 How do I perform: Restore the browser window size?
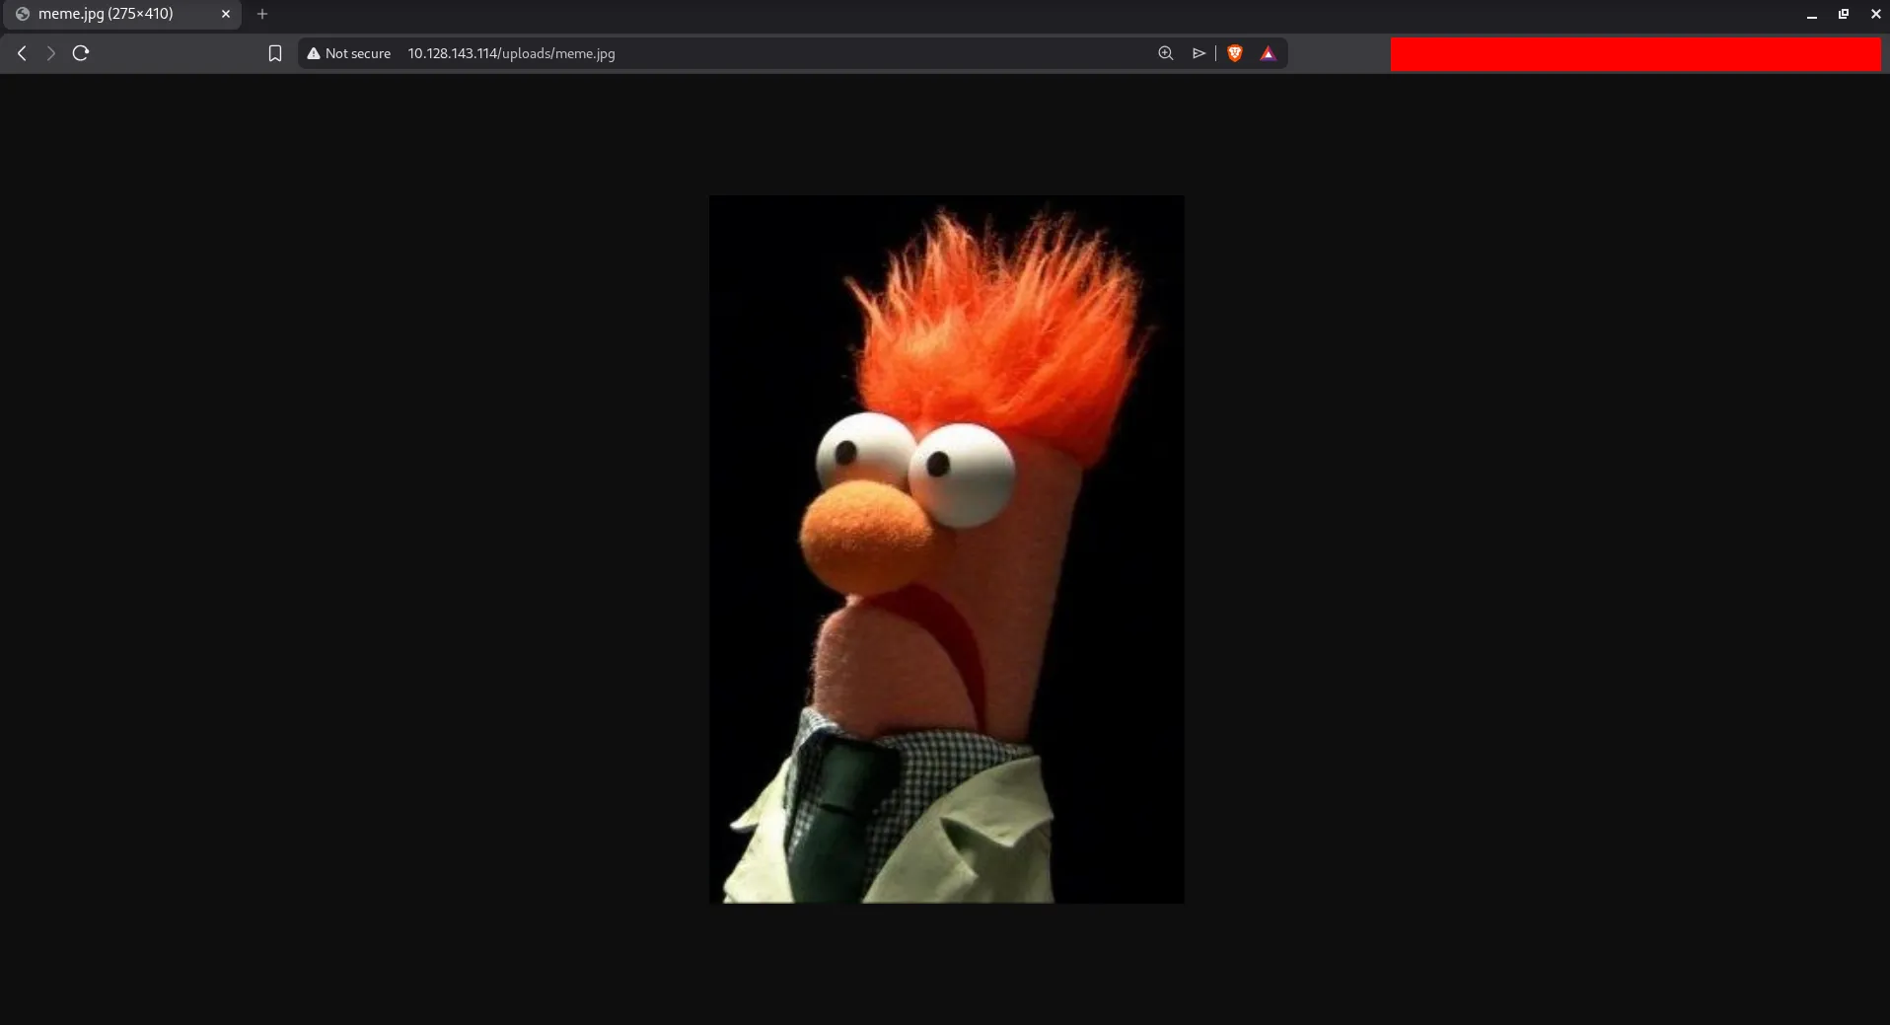pyautogui.click(x=1843, y=14)
